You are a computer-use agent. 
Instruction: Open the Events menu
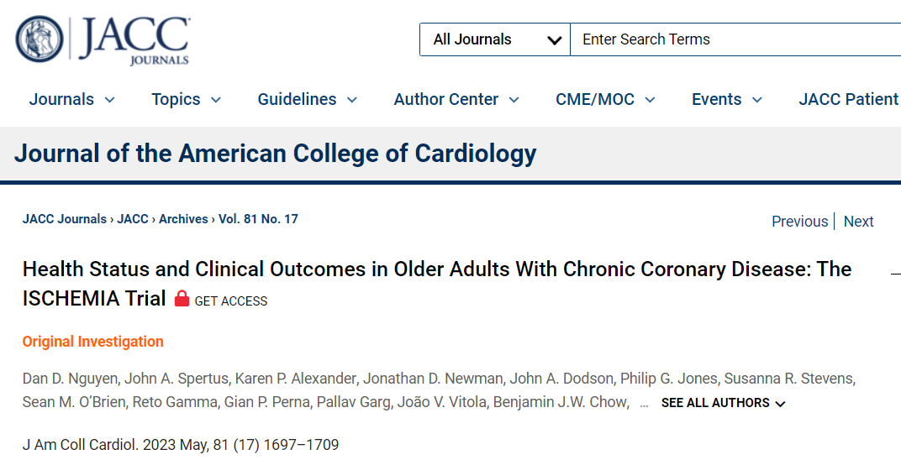[727, 99]
